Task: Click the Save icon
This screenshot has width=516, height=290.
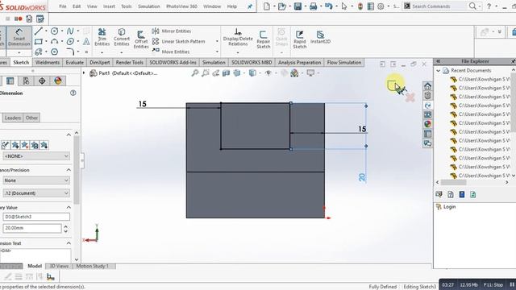Action: (x=298, y=6)
